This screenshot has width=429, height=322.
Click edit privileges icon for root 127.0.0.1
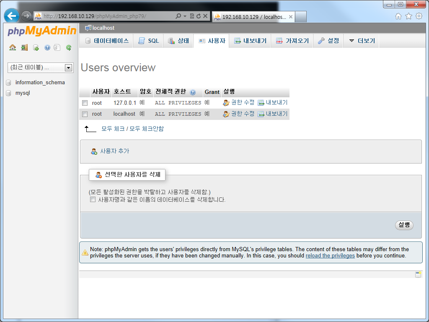click(226, 103)
